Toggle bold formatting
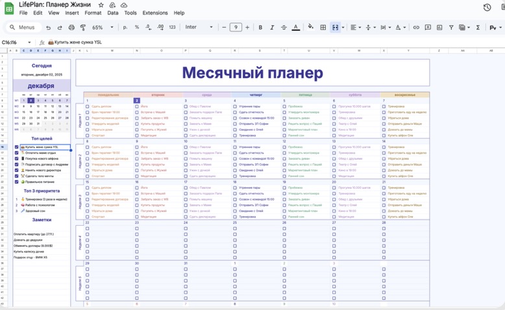The width and height of the screenshot is (505, 310). tap(260, 28)
